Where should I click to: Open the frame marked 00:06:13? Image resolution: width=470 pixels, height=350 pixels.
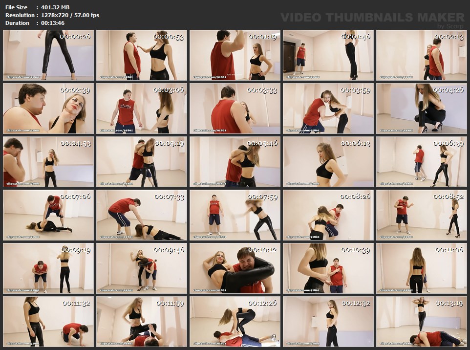[x=328, y=162]
